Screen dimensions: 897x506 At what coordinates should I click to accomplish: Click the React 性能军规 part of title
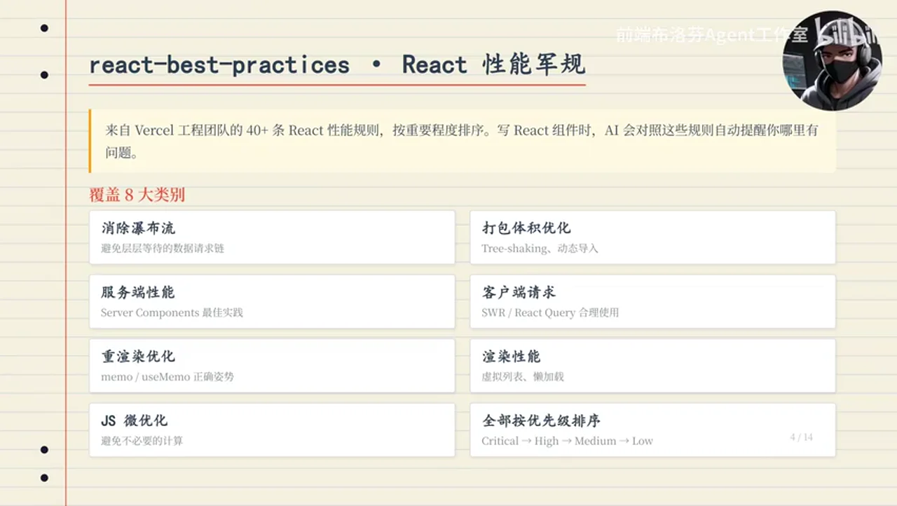tap(493, 65)
